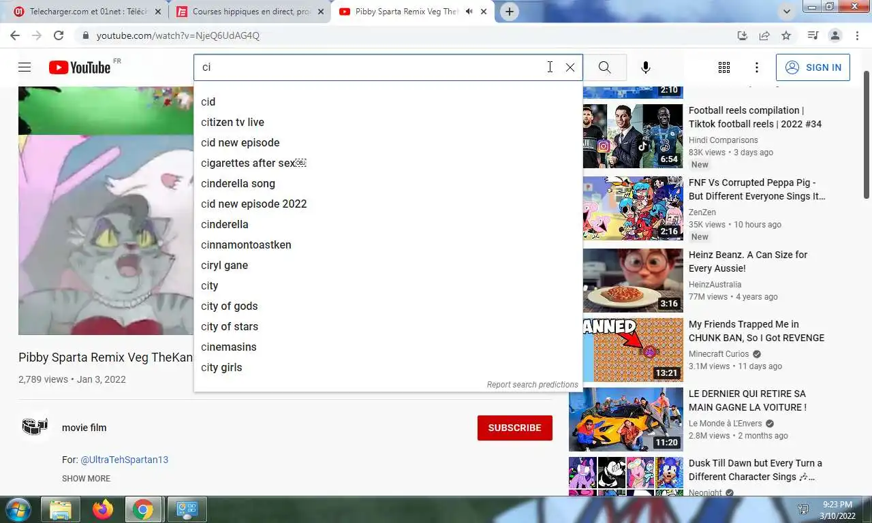Viewport: 872px width, 523px height.
Task: Open Chrome media controls icon
Action: 813,35
